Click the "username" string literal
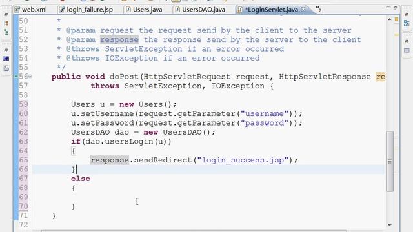The image size is (413, 232). (265, 114)
